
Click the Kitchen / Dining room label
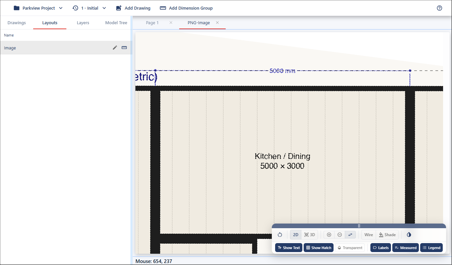pyautogui.click(x=282, y=156)
